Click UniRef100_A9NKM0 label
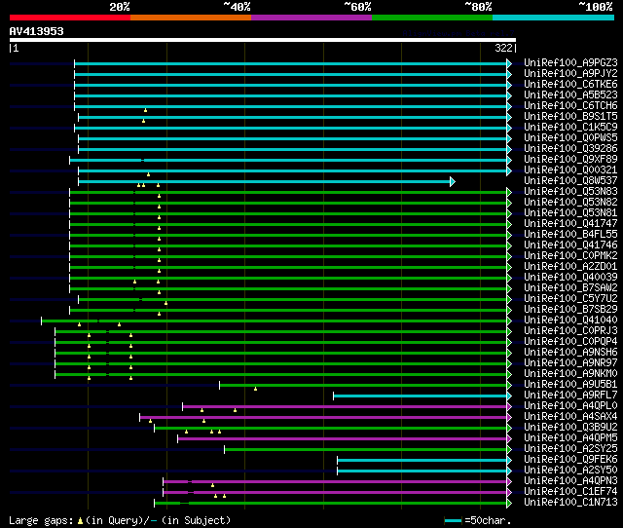 click(570, 374)
